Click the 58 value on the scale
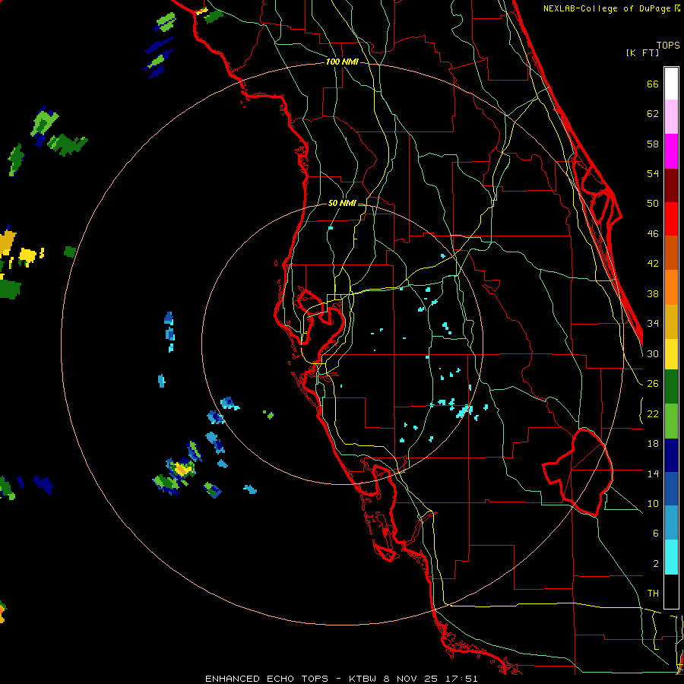Image resolution: width=684 pixels, height=684 pixels. tap(653, 144)
